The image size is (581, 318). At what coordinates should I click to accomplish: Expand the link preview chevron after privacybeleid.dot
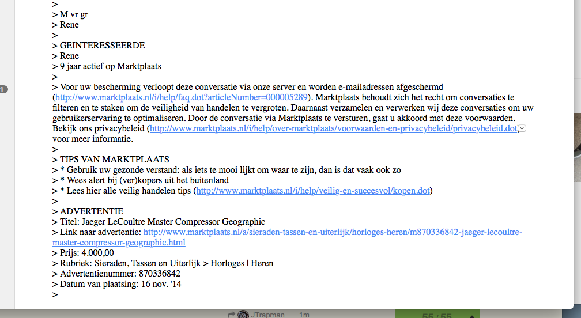coord(522,128)
